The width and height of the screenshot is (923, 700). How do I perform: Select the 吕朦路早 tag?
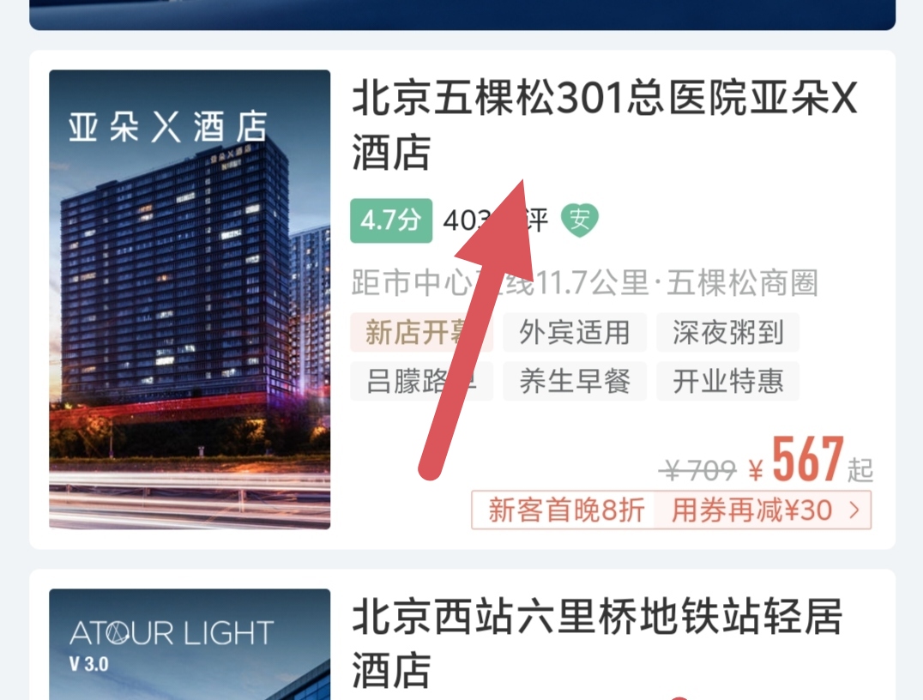point(421,382)
